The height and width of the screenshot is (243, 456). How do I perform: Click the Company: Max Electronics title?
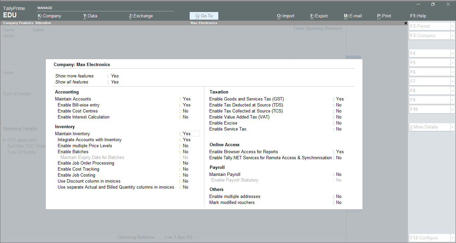click(82, 65)
